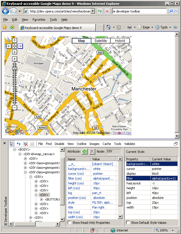Select the 'title' attribute row

tap(92, 207)
